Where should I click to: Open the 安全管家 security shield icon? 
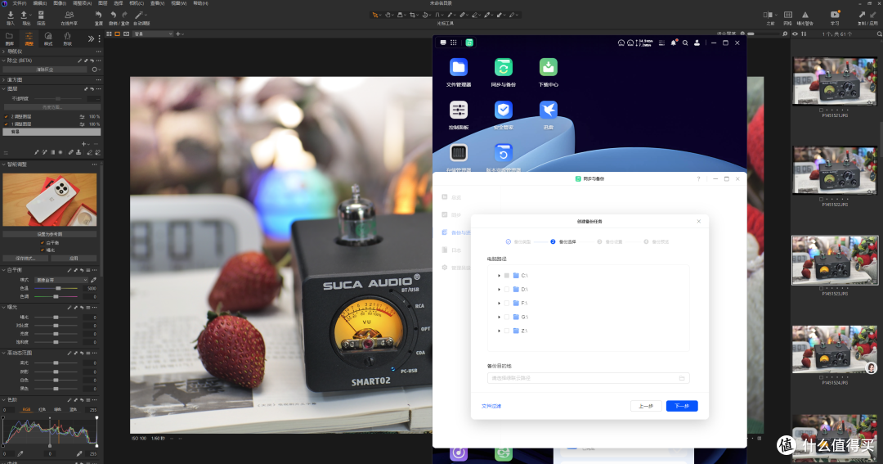point(504,110)
